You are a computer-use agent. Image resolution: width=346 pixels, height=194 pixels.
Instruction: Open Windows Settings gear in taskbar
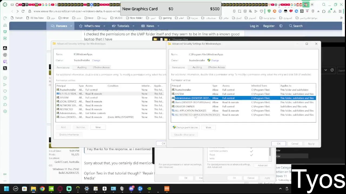tap(87, 189)
